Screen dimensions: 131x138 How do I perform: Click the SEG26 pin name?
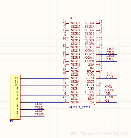coord(89,30)
